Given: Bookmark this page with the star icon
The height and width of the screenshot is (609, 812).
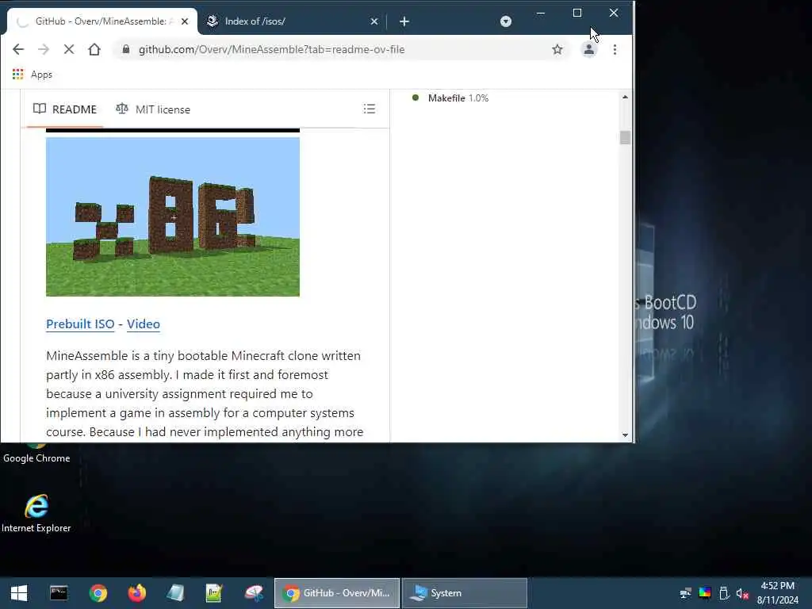Looking at the screenshot, I should 557,49.
